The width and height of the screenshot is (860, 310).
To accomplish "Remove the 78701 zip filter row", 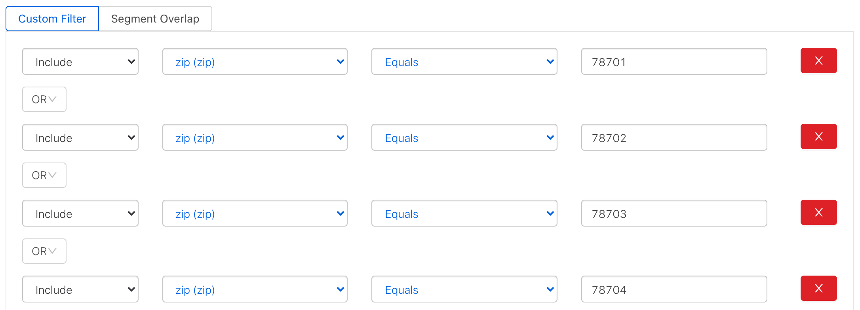I will [818, 60].
